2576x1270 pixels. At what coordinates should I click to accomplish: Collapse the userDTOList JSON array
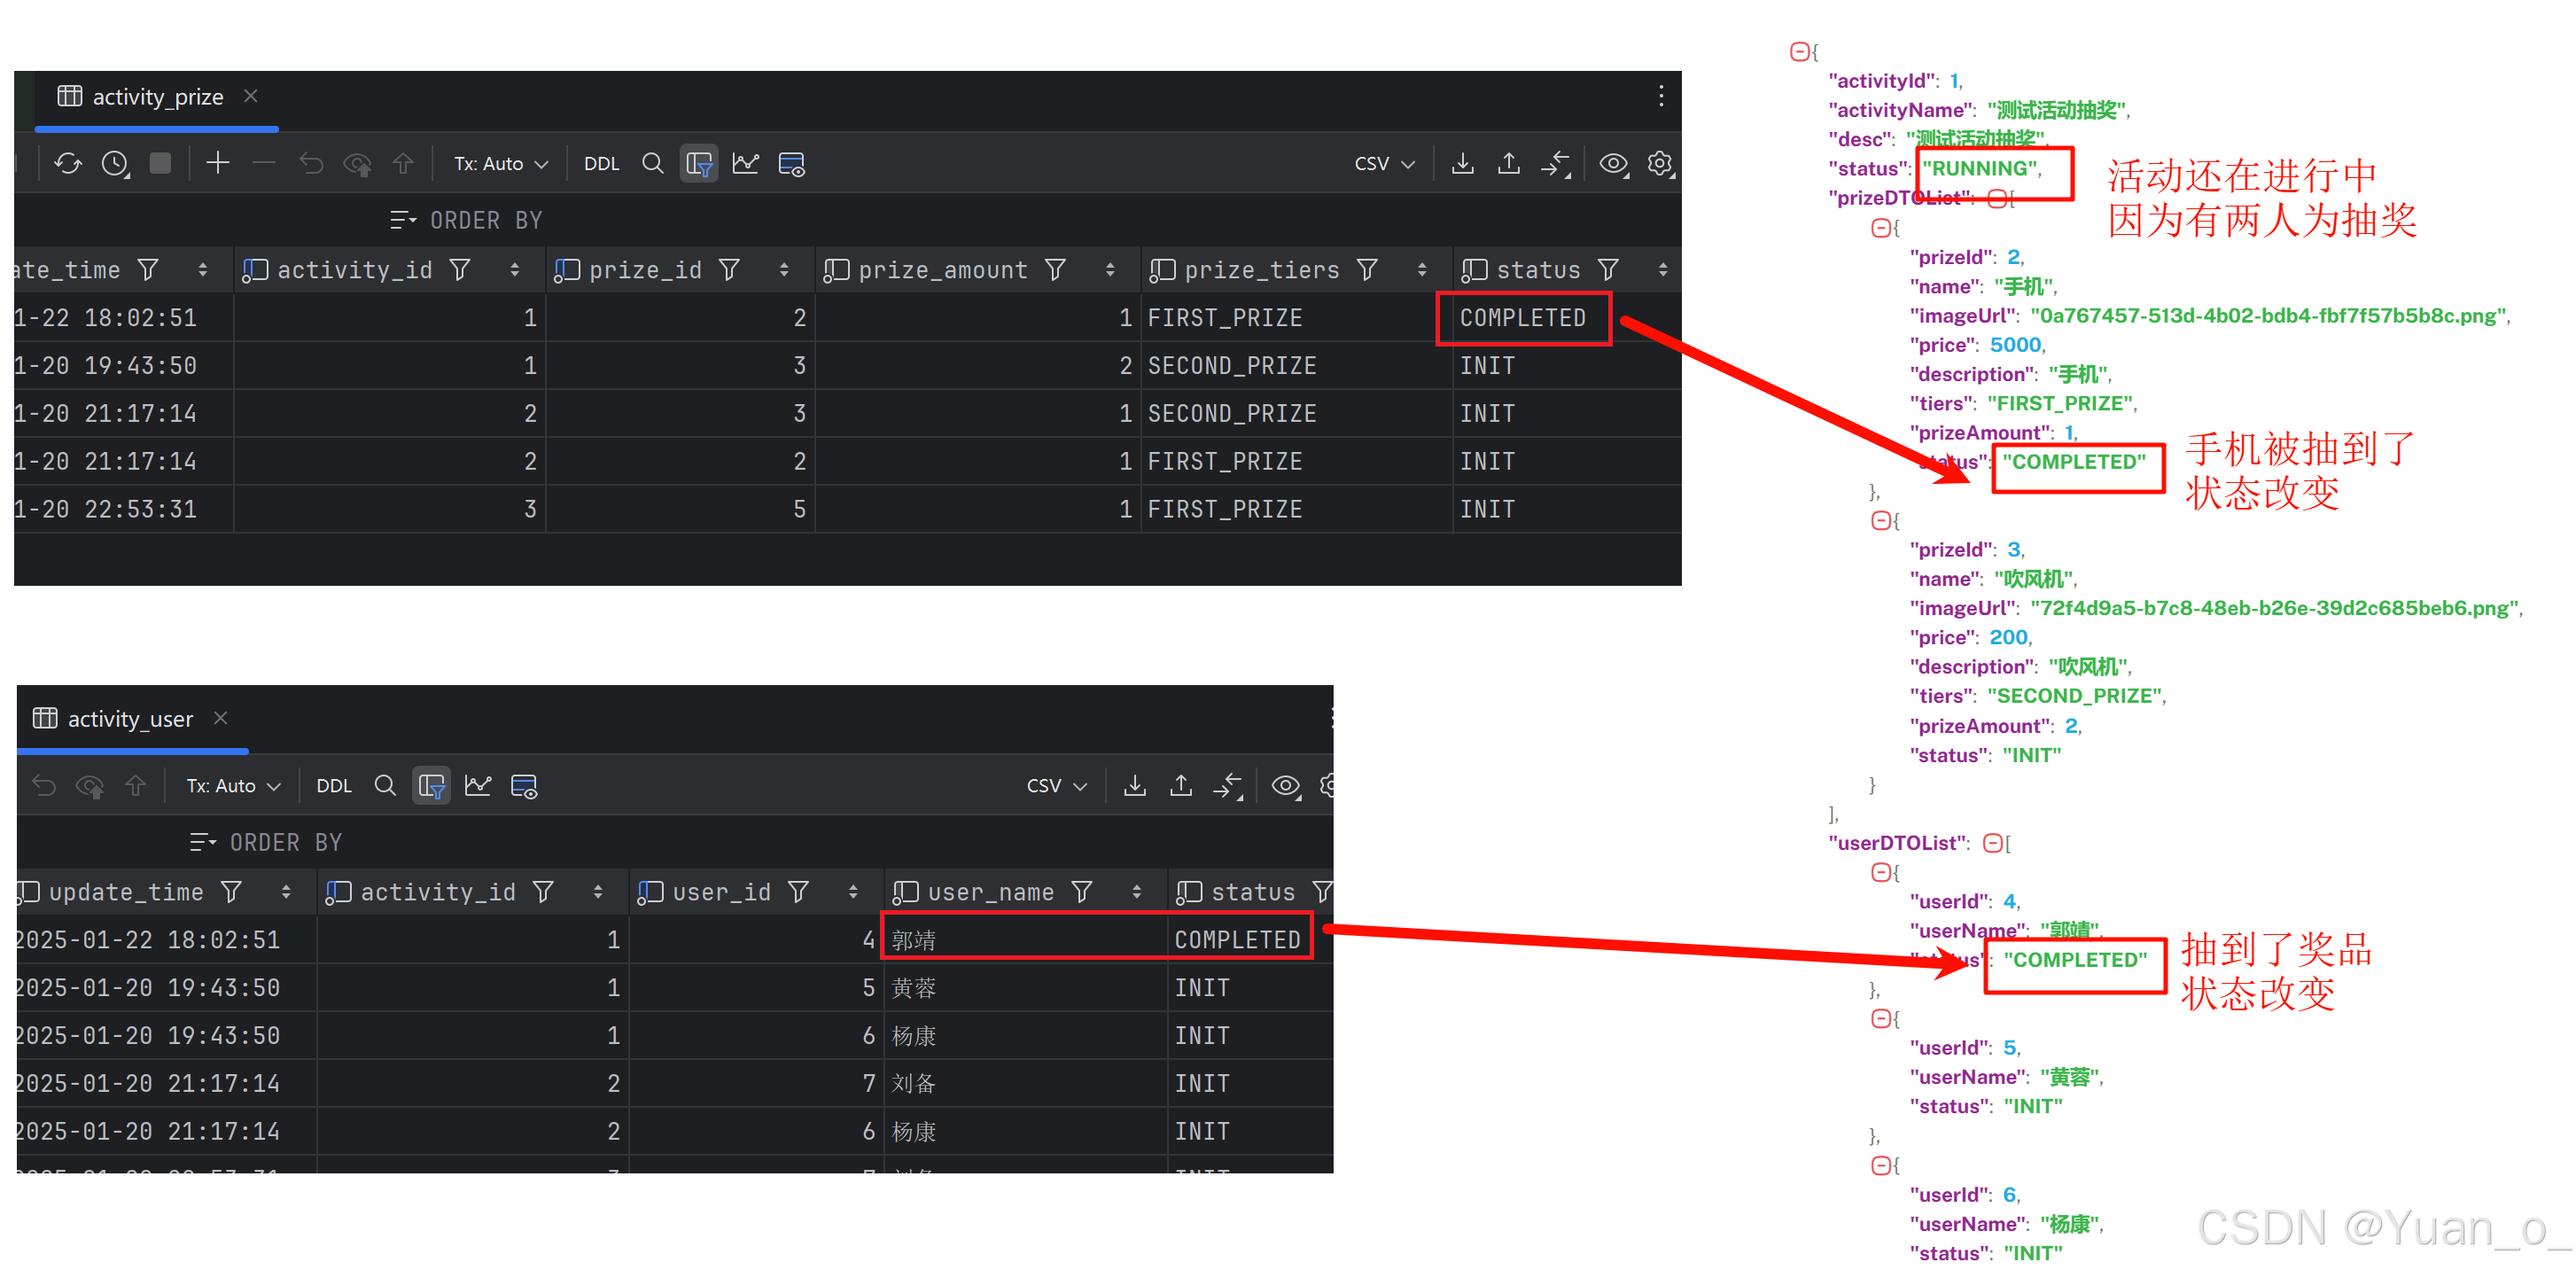tap(1992, 843)
